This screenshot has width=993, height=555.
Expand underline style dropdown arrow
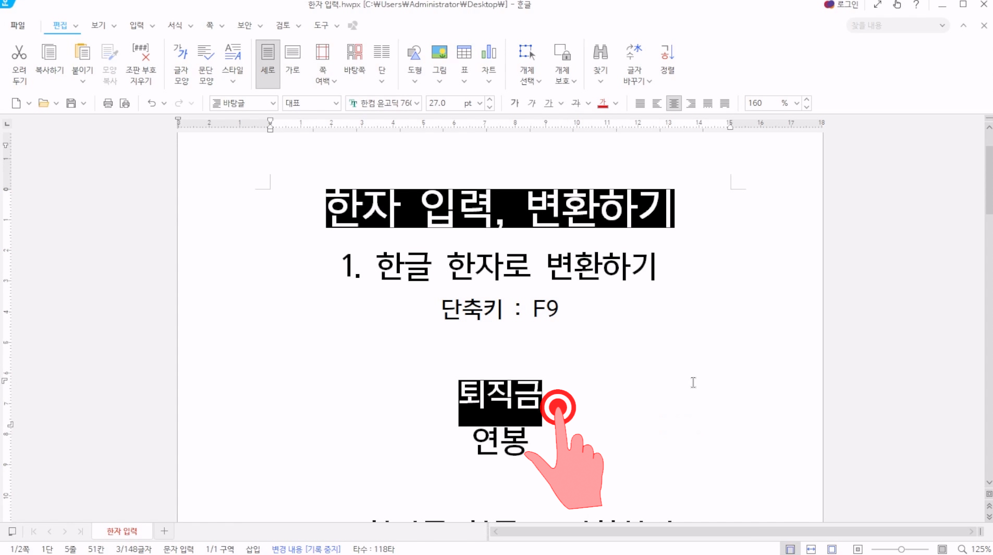(x=561, y=103)
